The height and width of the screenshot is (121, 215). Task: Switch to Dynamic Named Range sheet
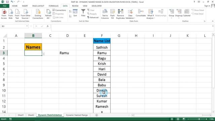tap(77, 115)
